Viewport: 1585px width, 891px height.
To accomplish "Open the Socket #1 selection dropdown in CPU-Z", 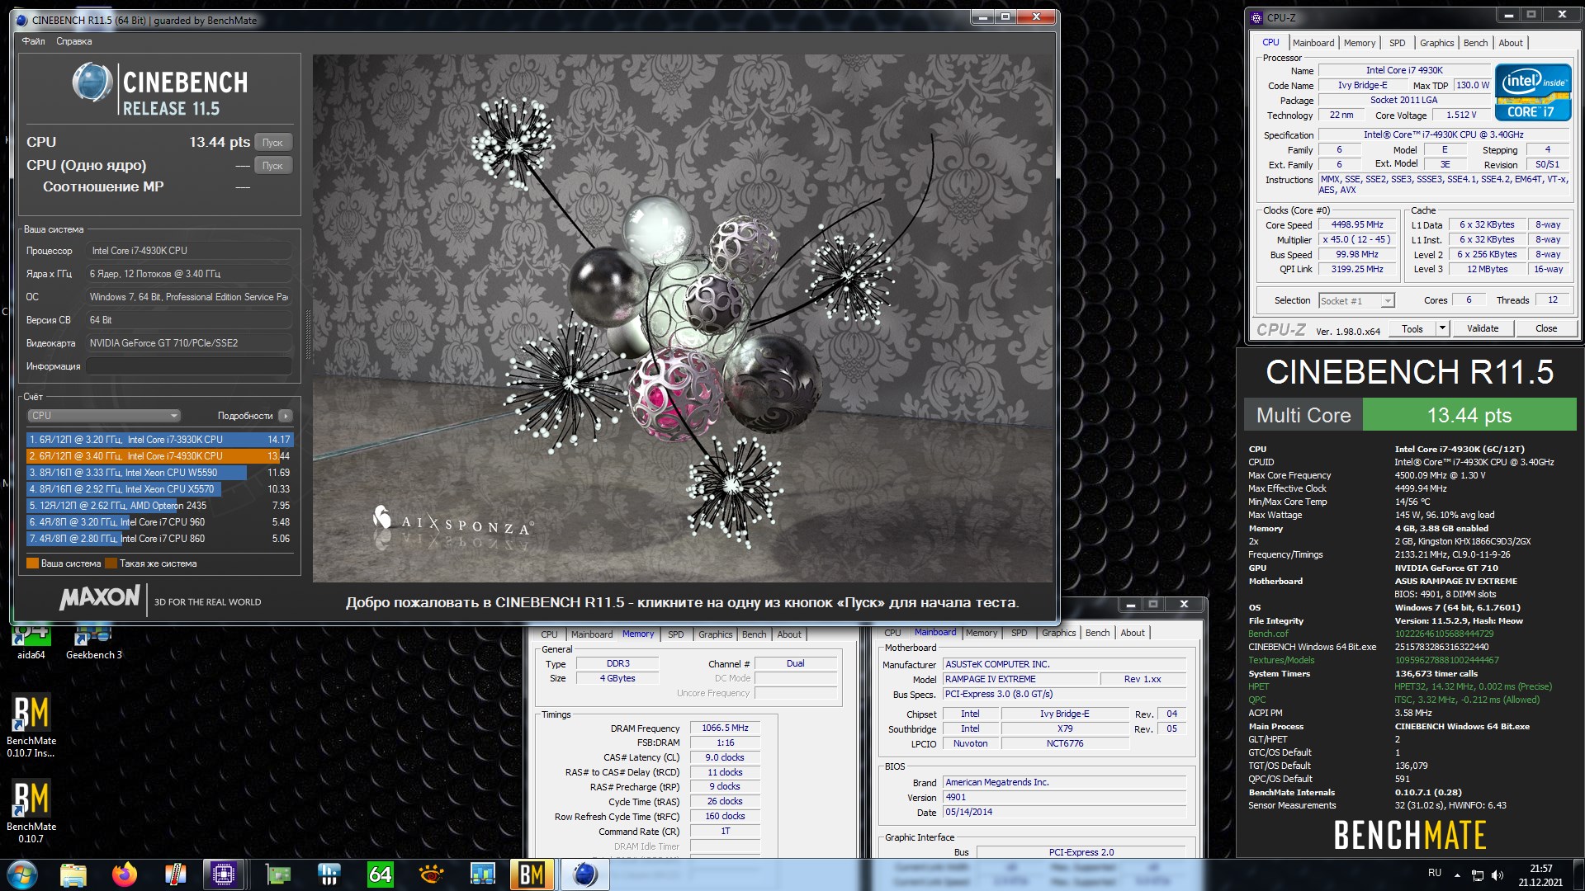I will pos(1356,301).
